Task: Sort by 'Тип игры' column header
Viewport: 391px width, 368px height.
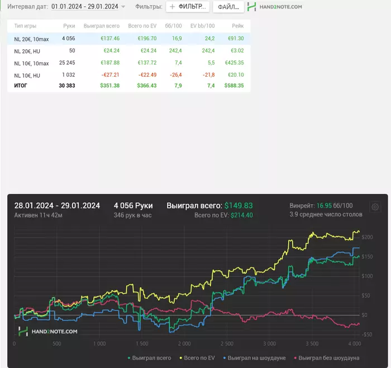Action: 25,26
